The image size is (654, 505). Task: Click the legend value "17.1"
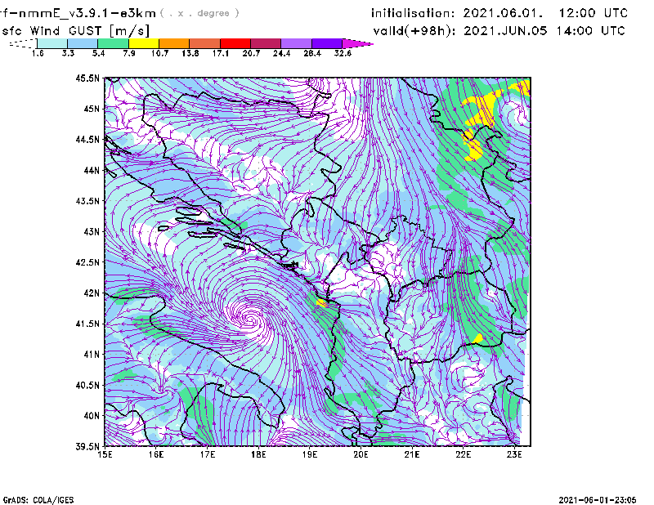pyautogui.click(x=221, y=53)
